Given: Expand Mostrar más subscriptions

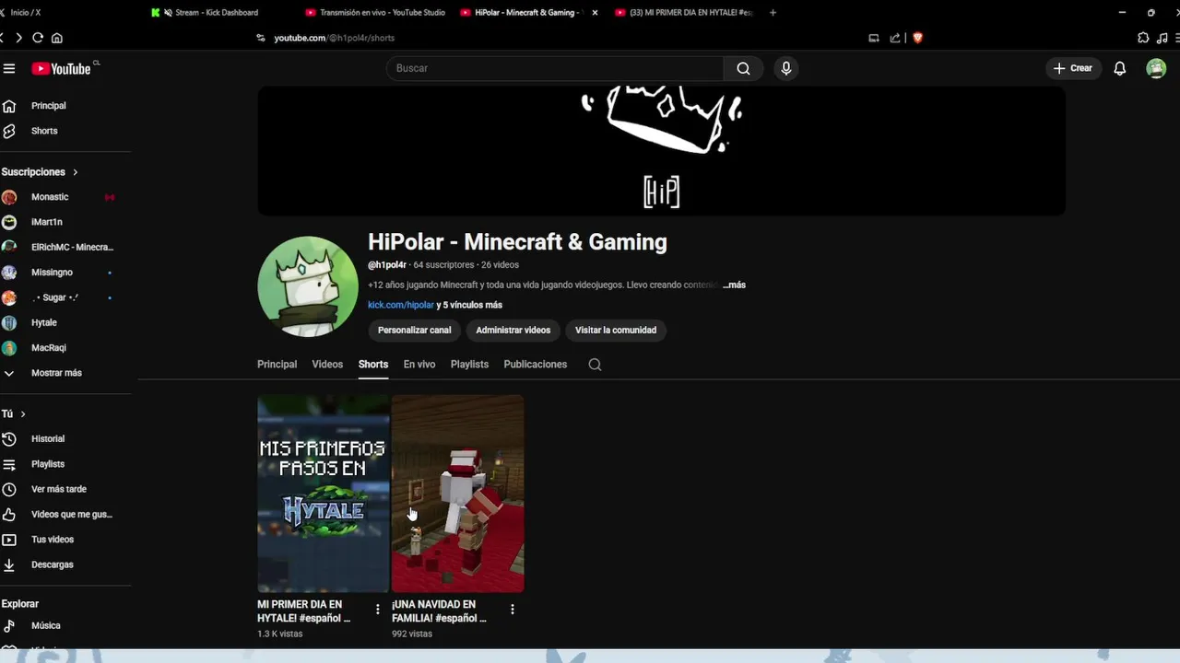Looking at the screenshot, I should point(56,373).
